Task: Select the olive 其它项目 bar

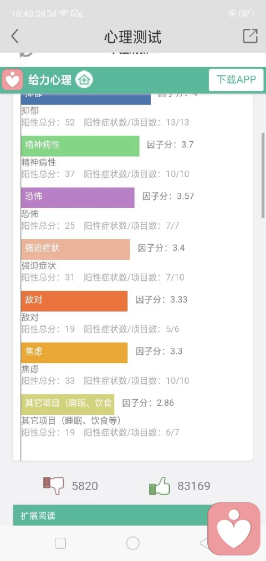Action: [x=68, y=404]
